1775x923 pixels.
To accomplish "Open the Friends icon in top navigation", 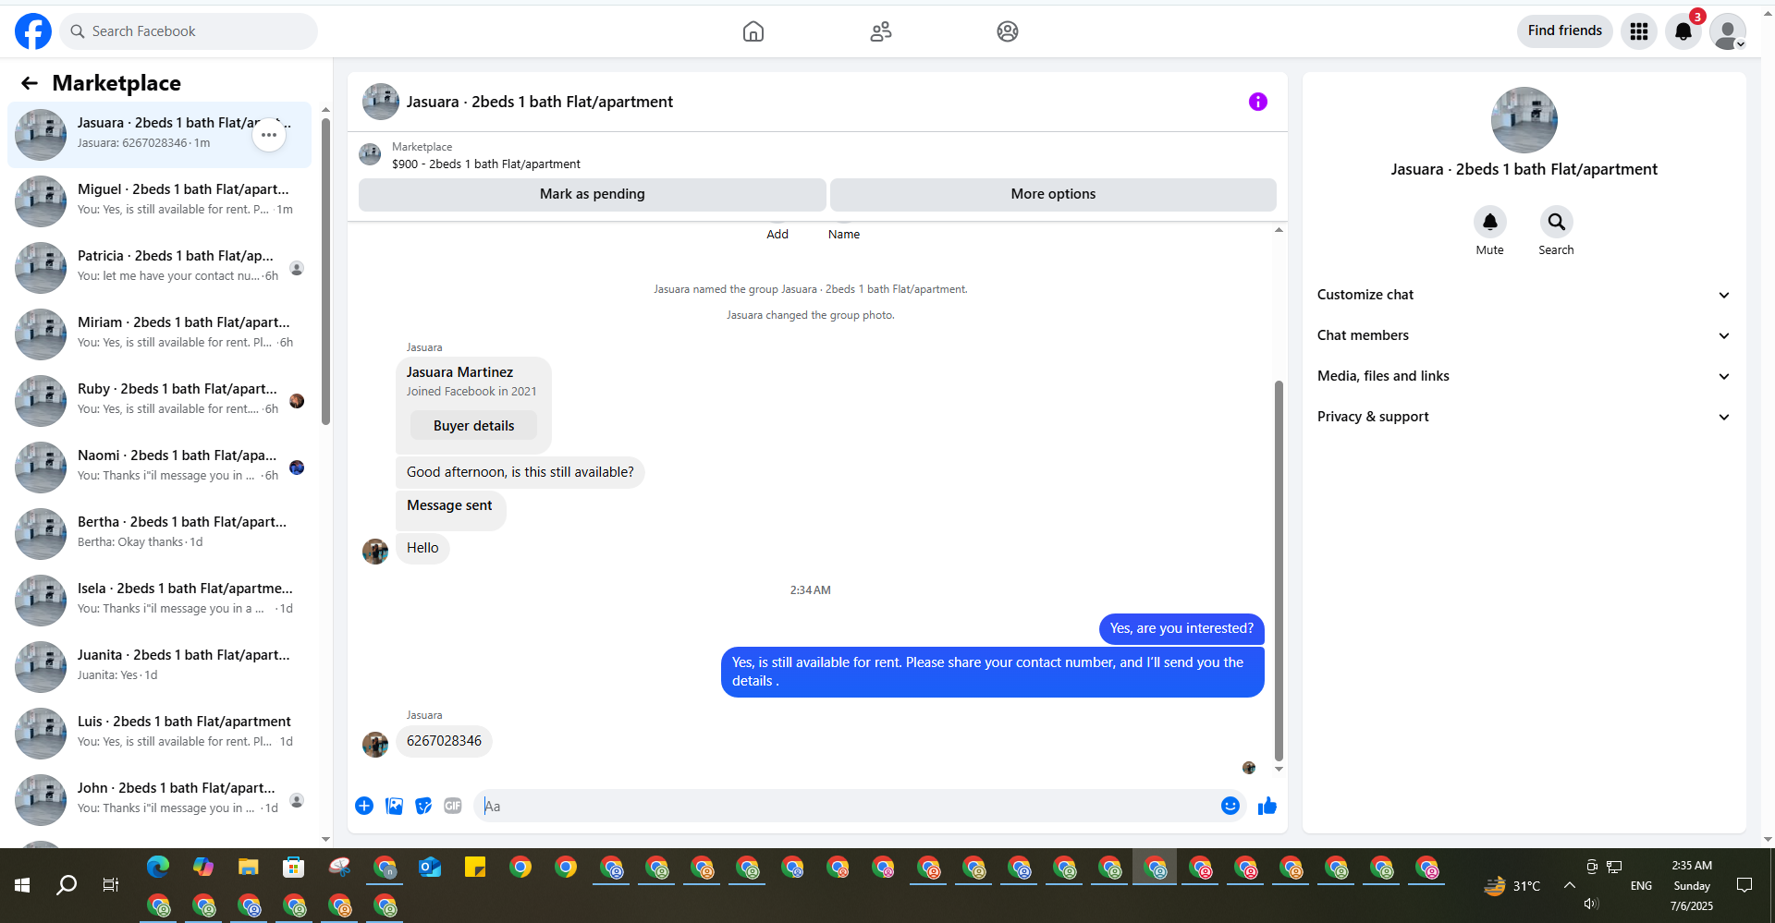I will [x=881, y=31].
